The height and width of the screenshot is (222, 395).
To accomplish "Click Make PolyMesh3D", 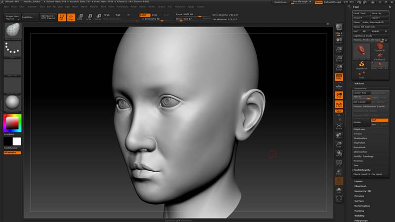I will click(375, 22).
